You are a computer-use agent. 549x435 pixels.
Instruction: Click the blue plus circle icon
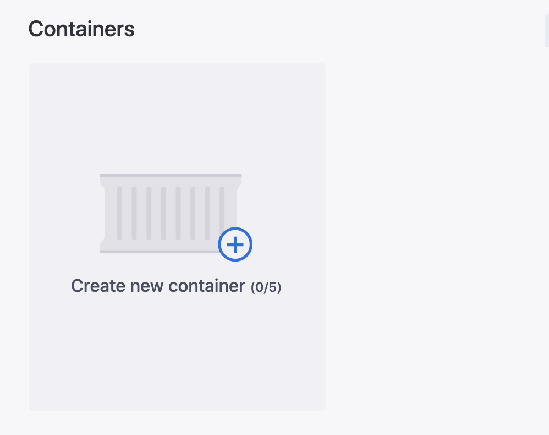pyautogui.click(x=235, y=244)
